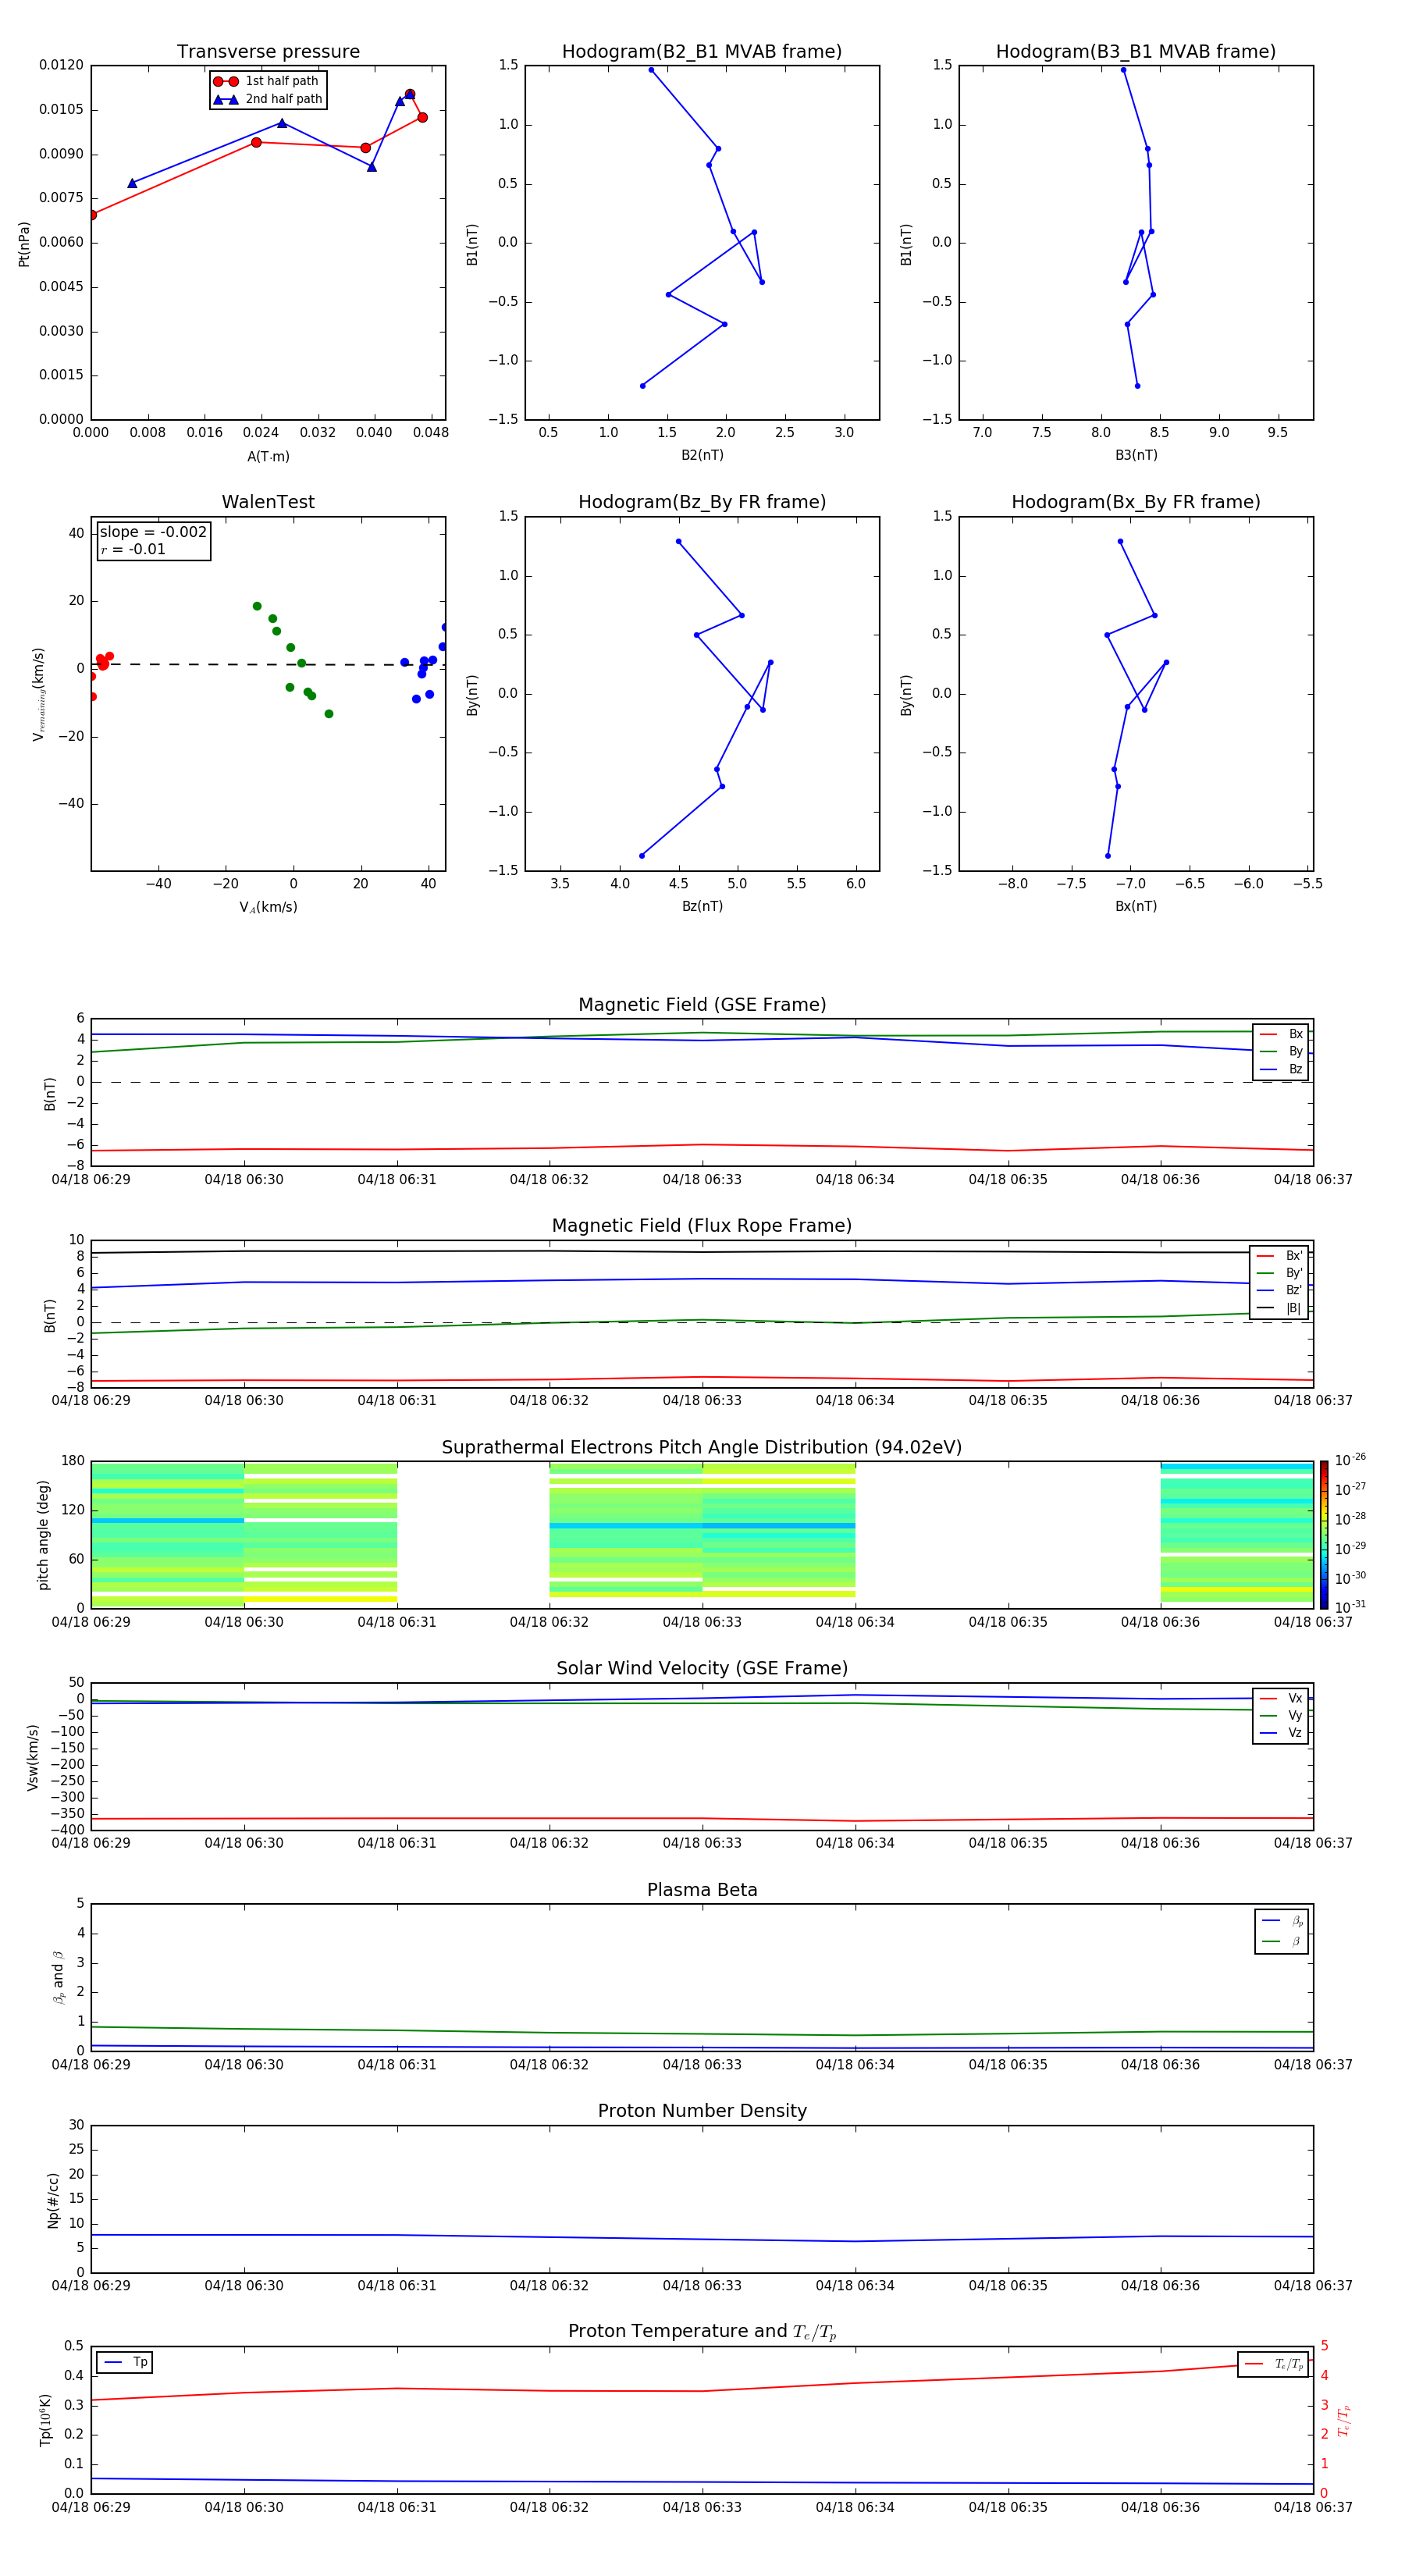Click the 'r = -0.01' annotation text
This screenshot has height=2576, width=1405.
click(x=133, y=550)
